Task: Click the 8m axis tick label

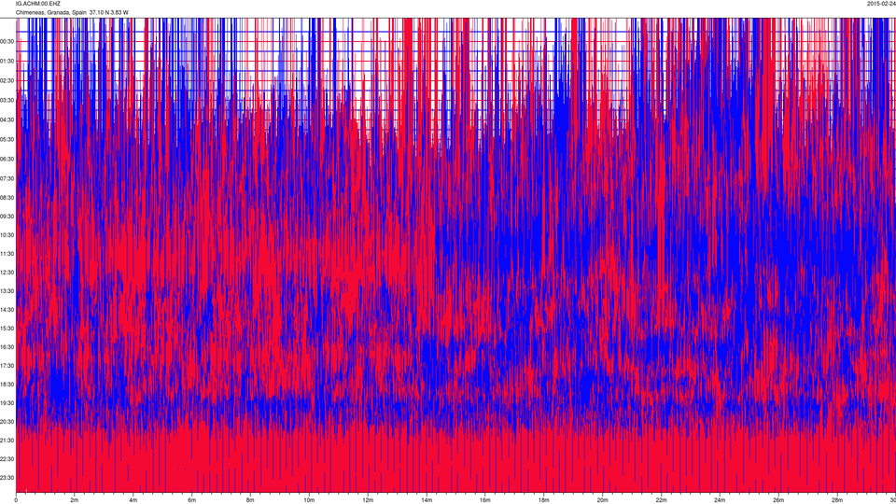Action: pos(250,500)
